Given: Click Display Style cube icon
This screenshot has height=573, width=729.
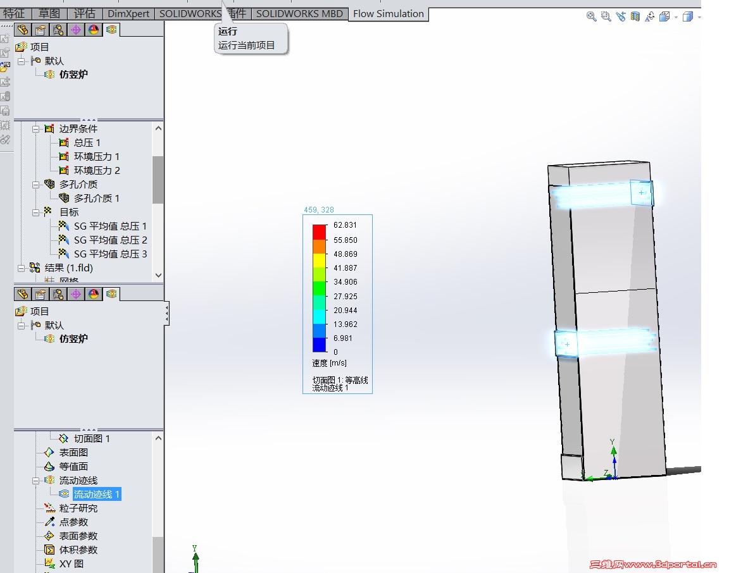Looking at the screenshot, I should point(688,16).
